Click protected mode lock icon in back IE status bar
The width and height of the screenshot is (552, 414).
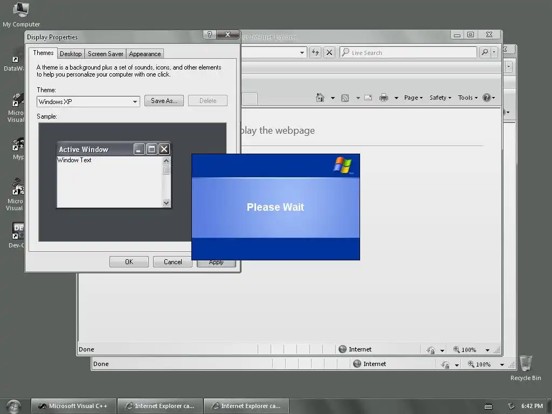click(x=446, y=364)
